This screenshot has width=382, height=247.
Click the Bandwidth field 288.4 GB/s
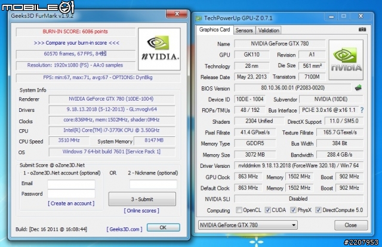coord(340,155)
